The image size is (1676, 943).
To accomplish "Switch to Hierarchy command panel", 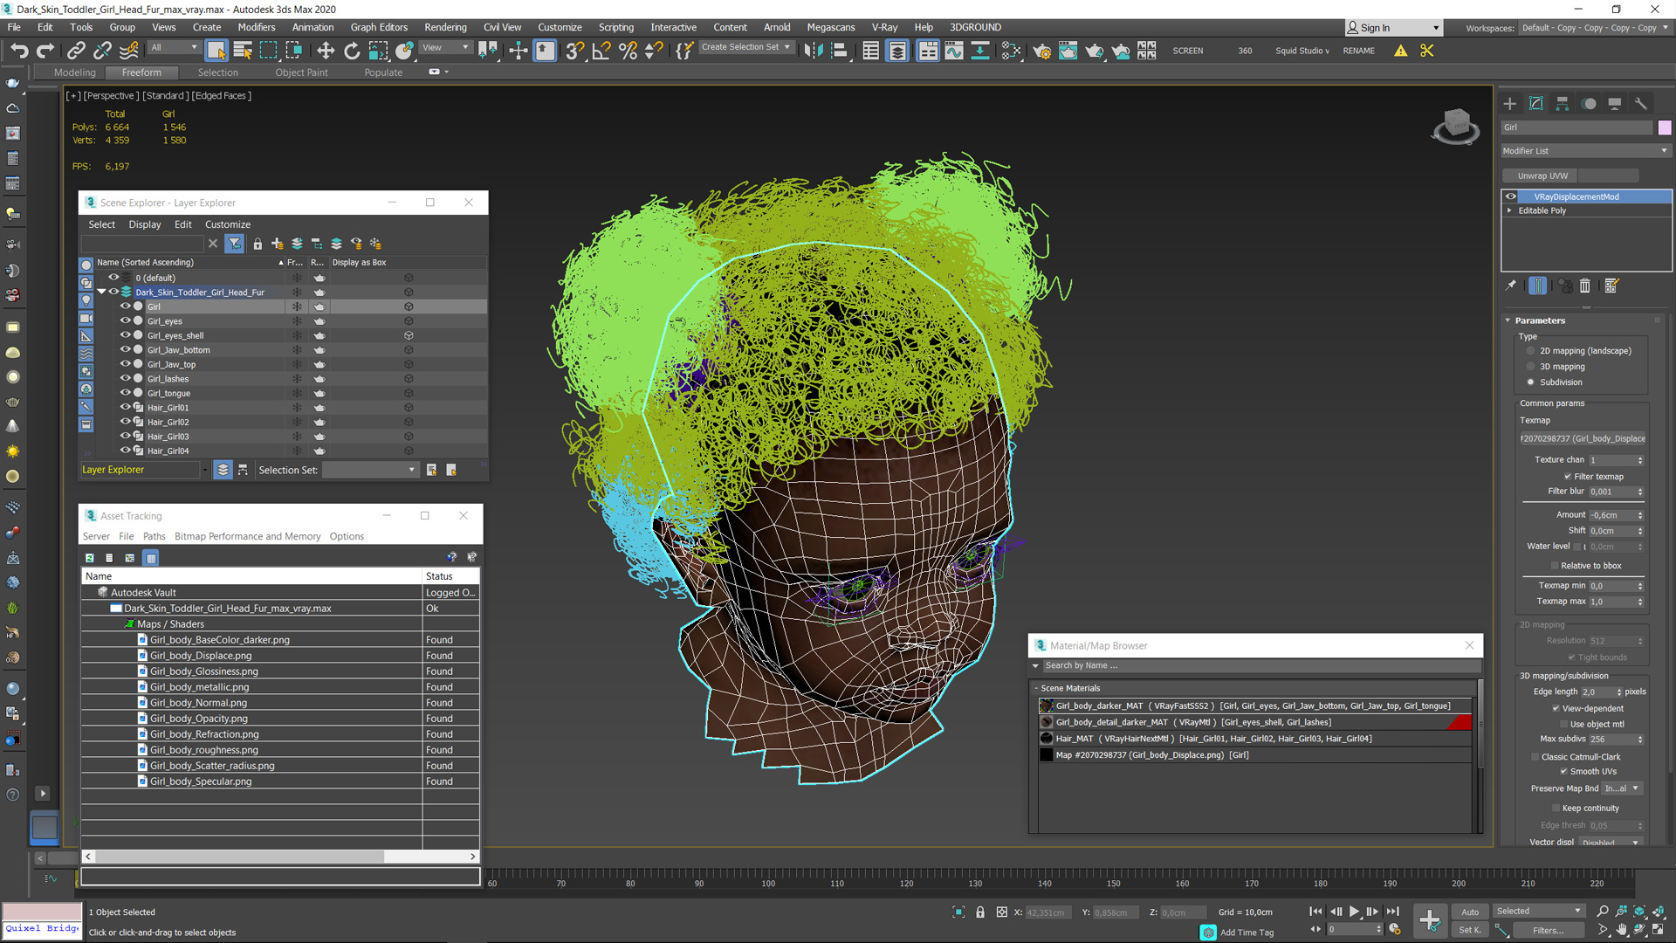I will point(1563,104).
